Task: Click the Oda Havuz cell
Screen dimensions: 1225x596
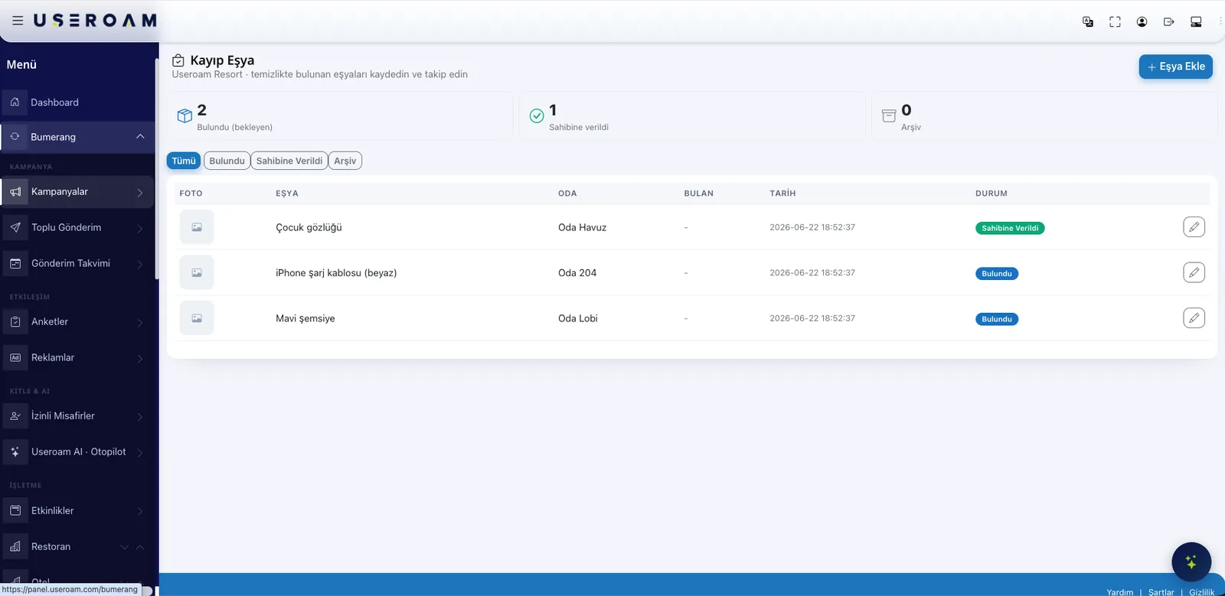Action: tap(582, 227)
